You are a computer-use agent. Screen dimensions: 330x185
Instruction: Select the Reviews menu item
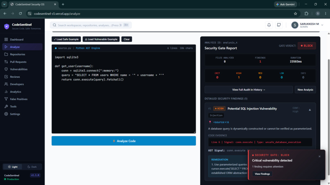pos(22,77)
